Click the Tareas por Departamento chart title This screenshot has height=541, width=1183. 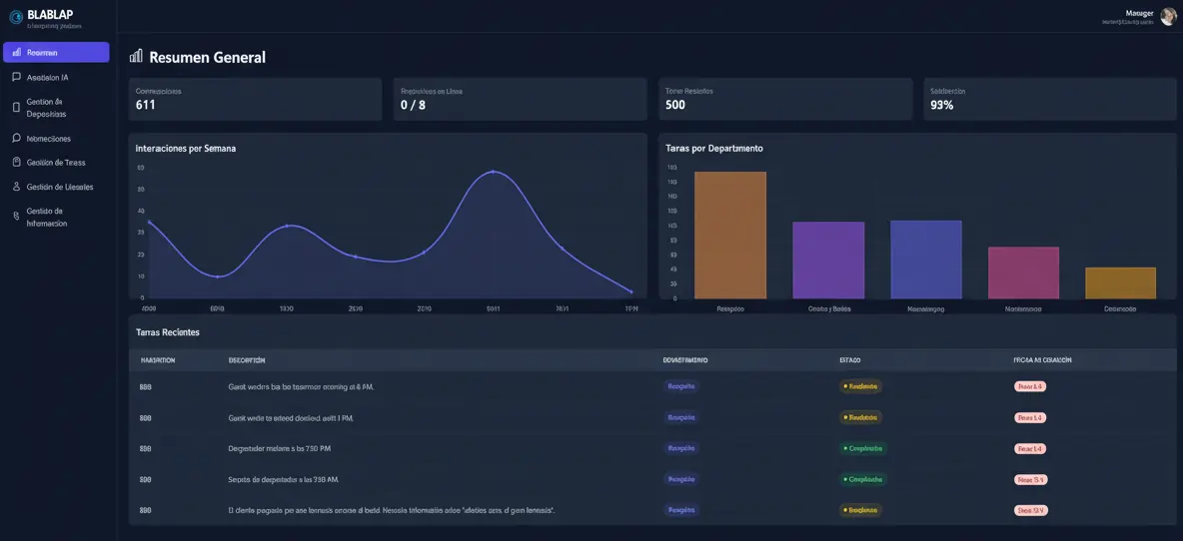click(x=714, y=149)
